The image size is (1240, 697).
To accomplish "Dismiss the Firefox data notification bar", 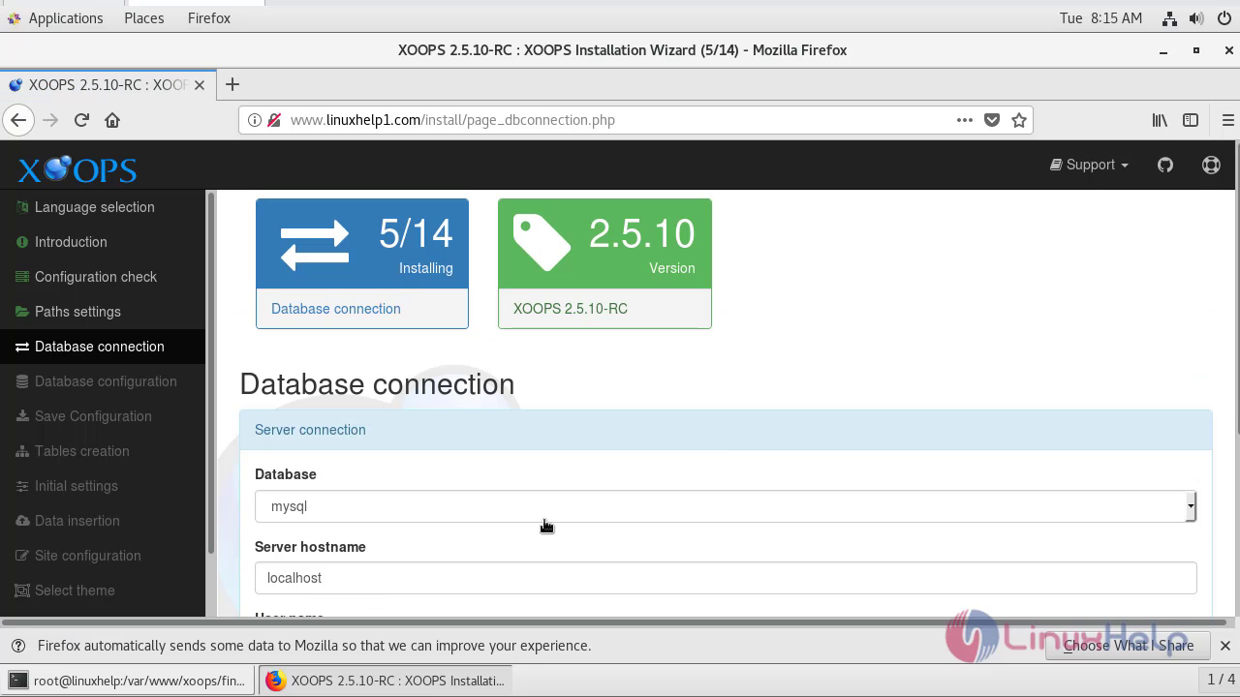I will (1224, 646).
